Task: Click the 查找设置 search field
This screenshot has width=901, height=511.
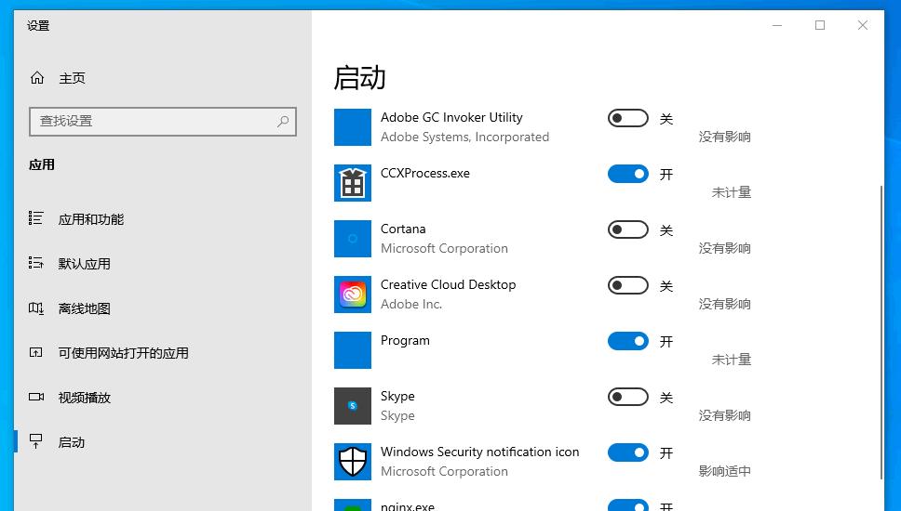Action: [x=163, y=121]
